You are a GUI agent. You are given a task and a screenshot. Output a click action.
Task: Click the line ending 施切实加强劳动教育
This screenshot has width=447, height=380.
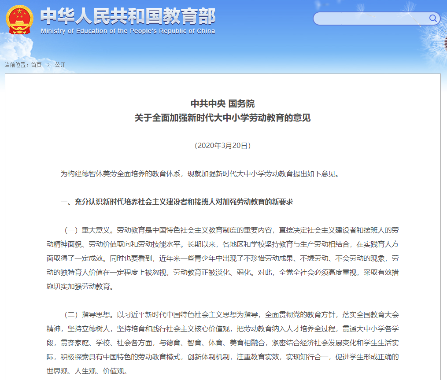(x=80, y=286)
